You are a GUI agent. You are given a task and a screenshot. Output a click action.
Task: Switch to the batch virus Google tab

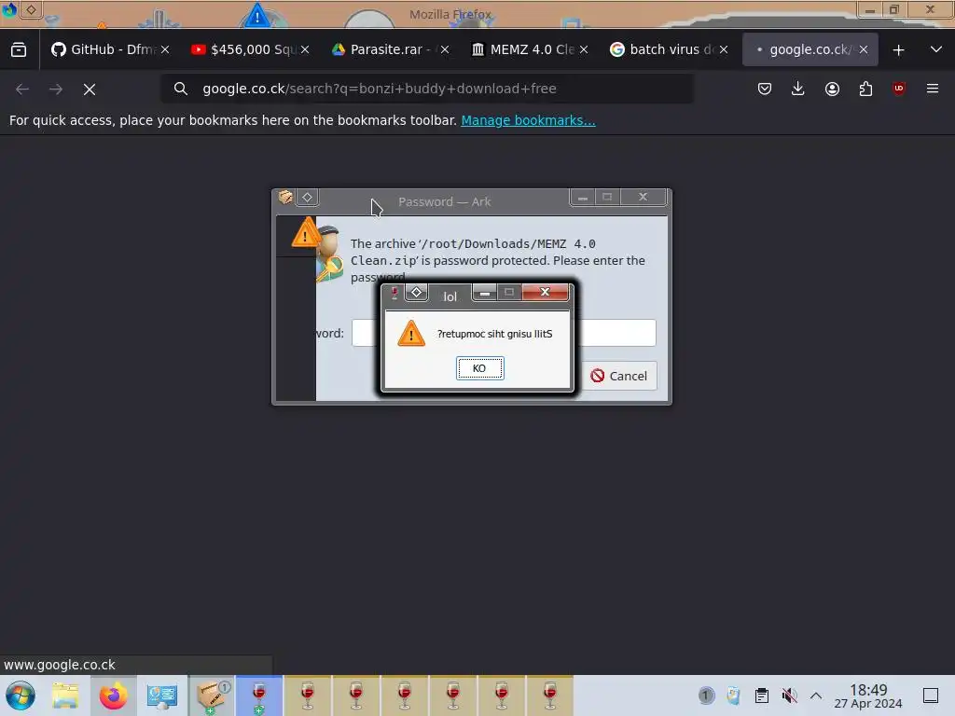pyautogui.click(x=661, y=50)
